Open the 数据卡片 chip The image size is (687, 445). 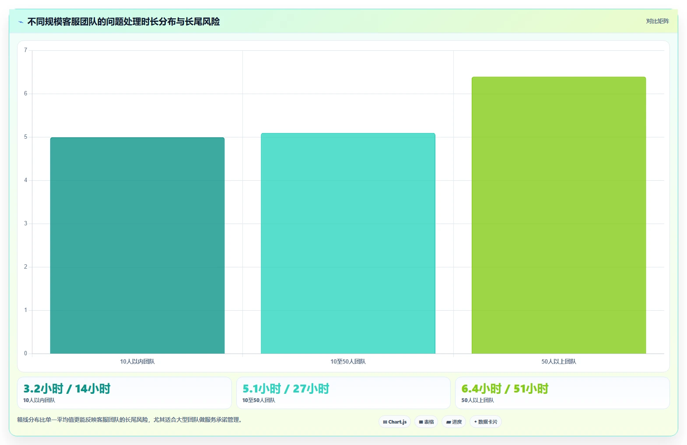coord(486,422)
